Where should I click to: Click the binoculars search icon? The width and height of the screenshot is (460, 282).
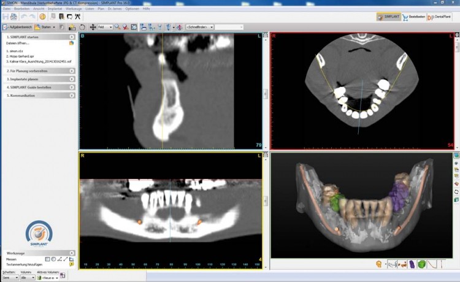[77, 17]
